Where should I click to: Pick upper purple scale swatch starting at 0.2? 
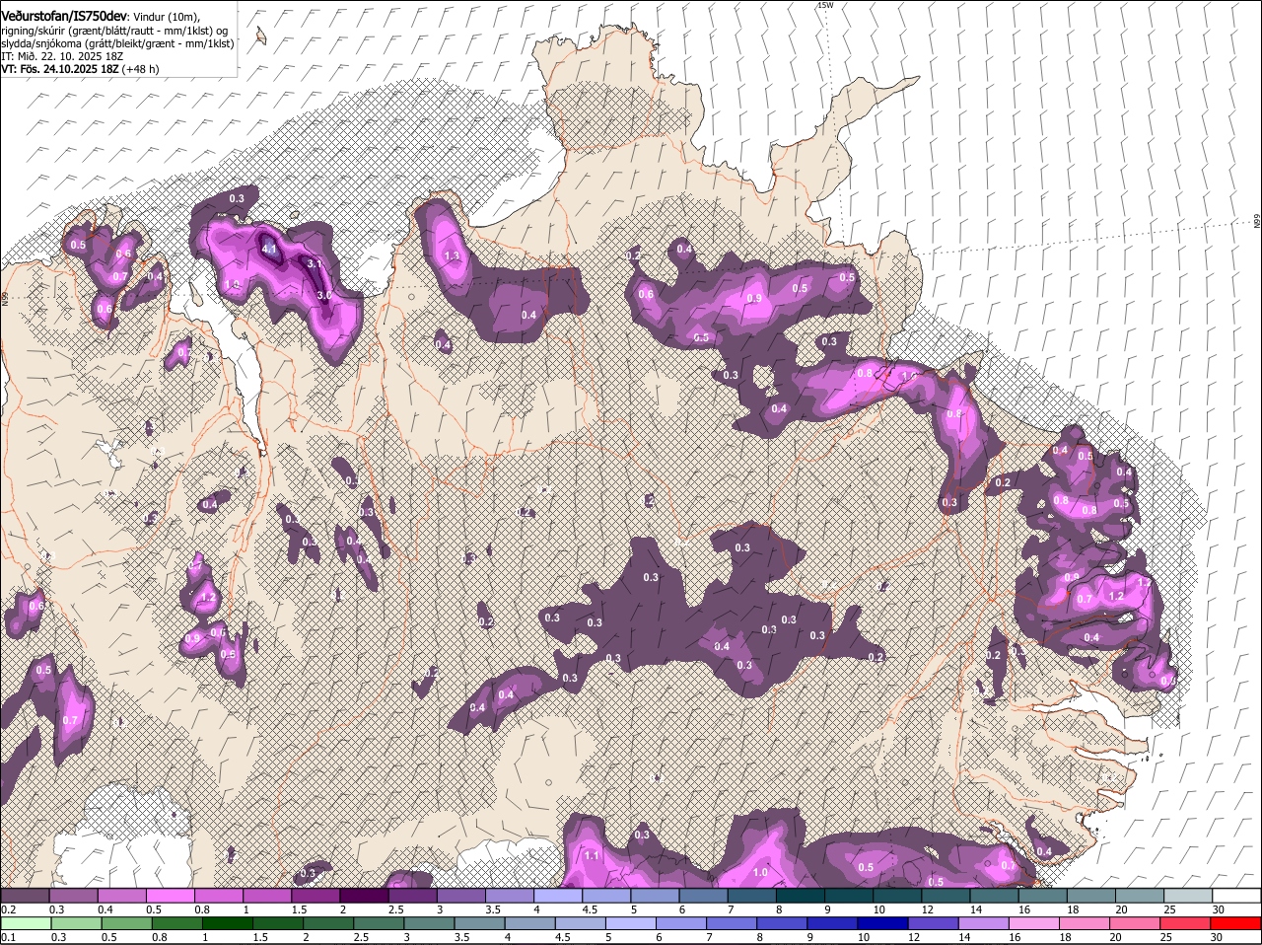pos(25,896)
